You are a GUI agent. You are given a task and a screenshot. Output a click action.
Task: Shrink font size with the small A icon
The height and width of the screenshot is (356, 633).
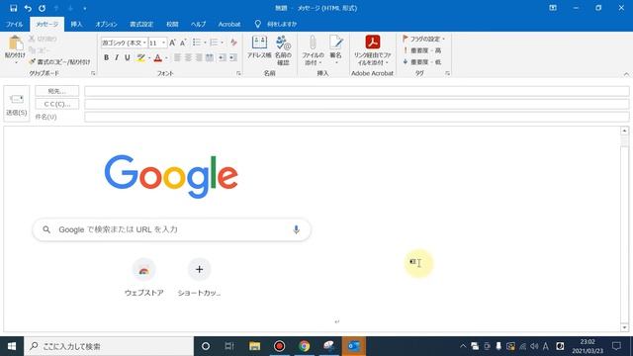[x=183, y=43]
